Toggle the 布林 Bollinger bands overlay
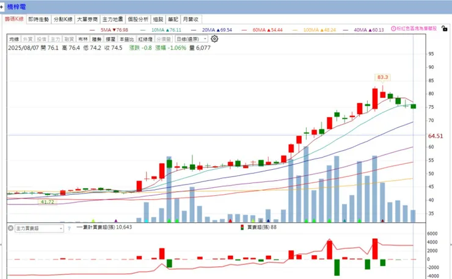The width and height of the screenshot is (452, 279). coord(83,39)
